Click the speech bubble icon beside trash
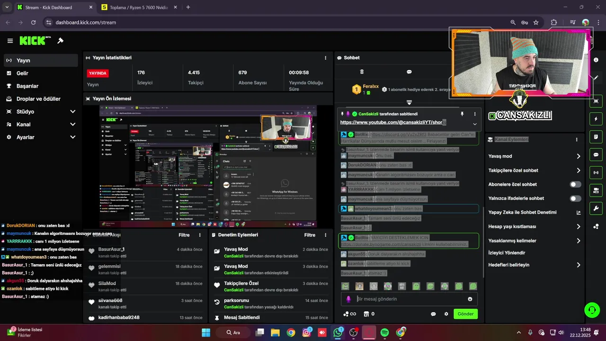The height and width of the screenshot is (341, 606). point(409,72)
